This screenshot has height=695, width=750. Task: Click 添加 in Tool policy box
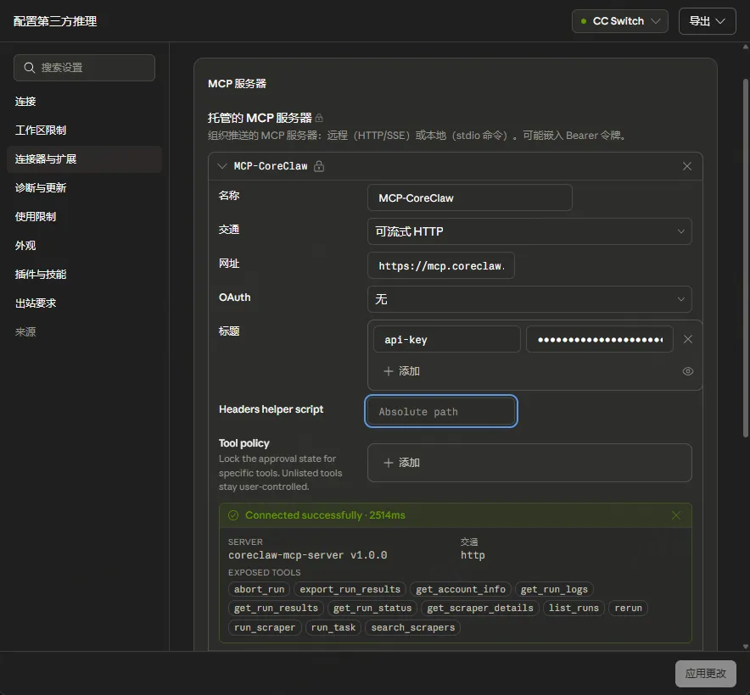(402, 463)
